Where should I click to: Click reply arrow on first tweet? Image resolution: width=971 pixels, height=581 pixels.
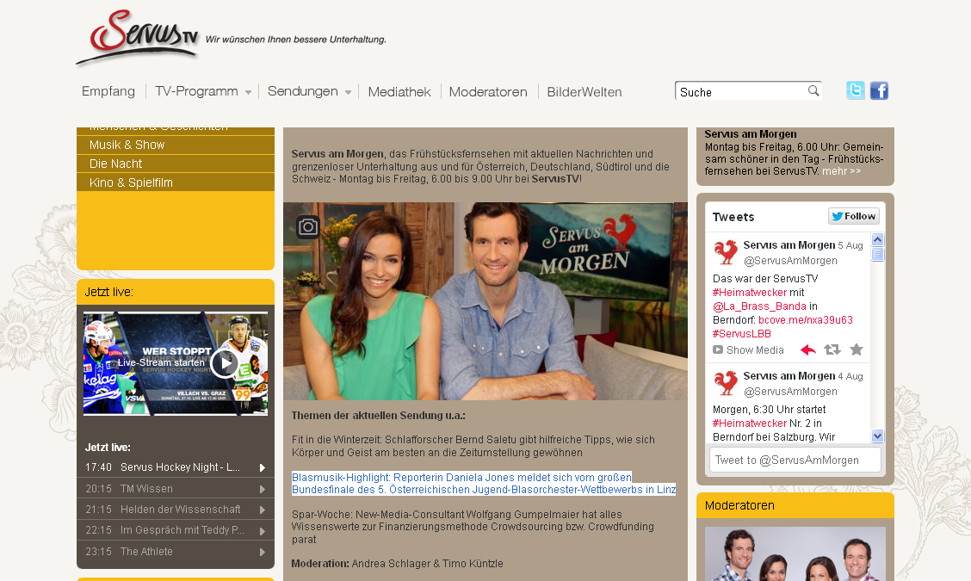pos(808,350)
